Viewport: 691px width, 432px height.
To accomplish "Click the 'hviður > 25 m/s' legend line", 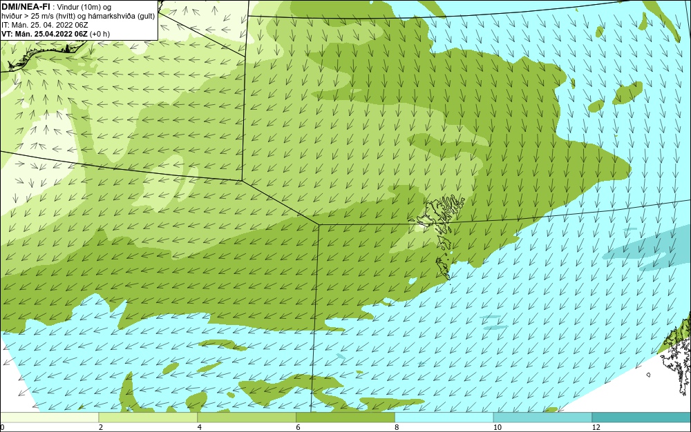I will [78, 17].
